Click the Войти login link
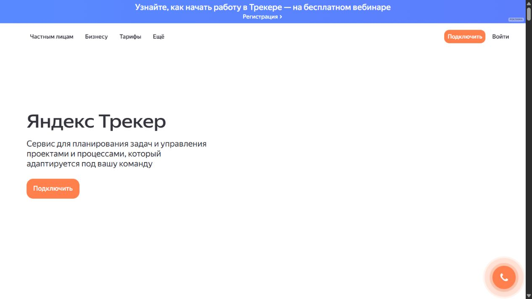The height and width of the screenshot is (299, 532). tap(500, 37)
